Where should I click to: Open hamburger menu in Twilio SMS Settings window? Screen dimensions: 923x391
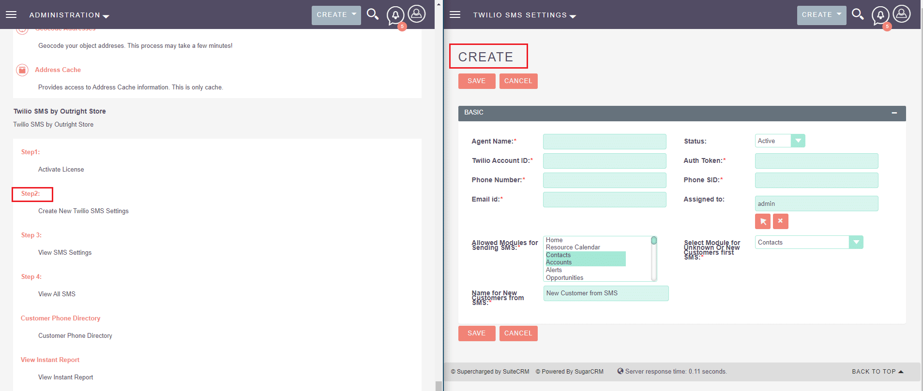tap(455, 14)
